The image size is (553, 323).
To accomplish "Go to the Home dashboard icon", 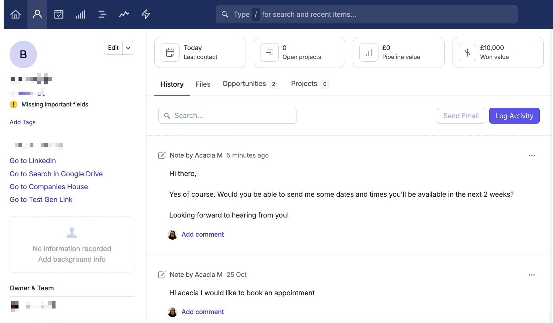I will point(16,15).
